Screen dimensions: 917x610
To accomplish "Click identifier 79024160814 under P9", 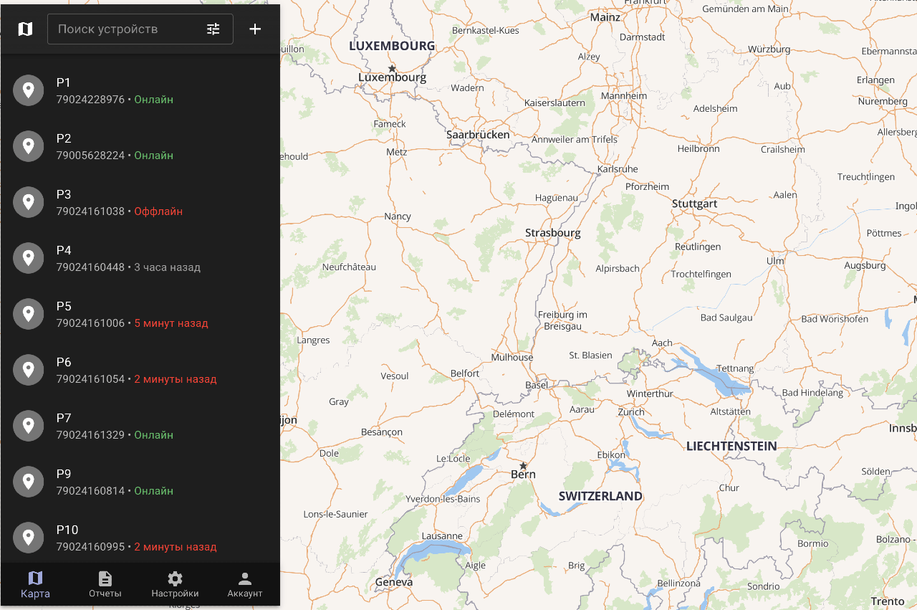I will click(x=91, y=491).
